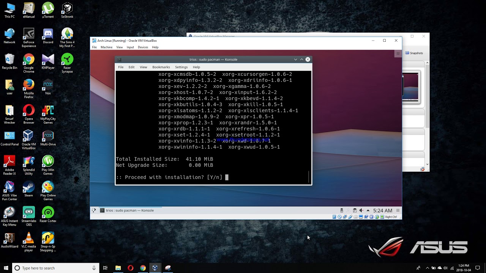Open the Recycle Bin desktop icon

pyautogui.click(x=9, y=61)
